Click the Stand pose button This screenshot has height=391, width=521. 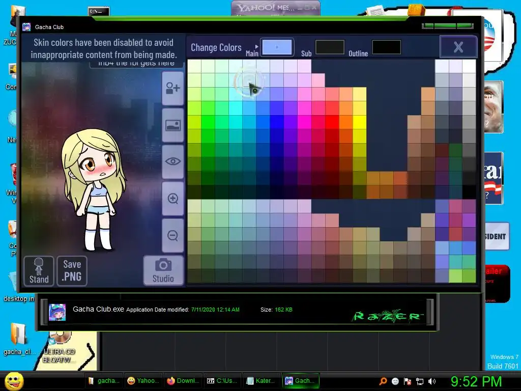[39, 271]
